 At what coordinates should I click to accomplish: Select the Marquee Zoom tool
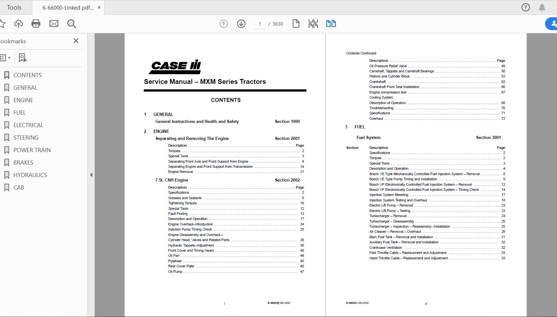point(72,24)
